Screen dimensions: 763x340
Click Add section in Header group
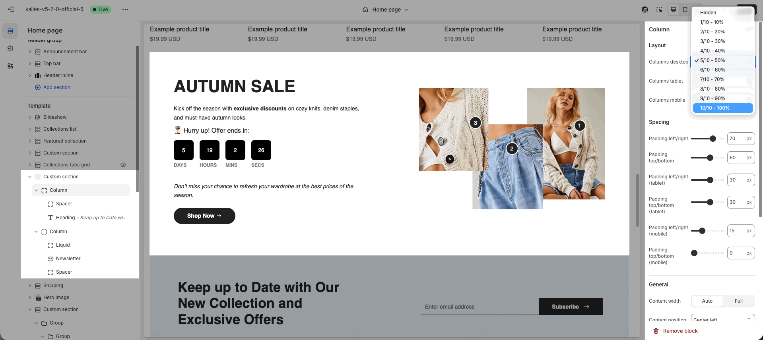point(57,87)
